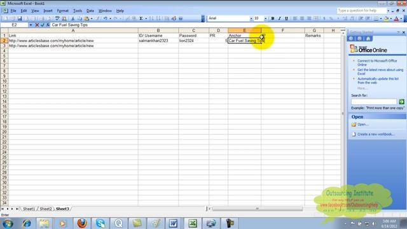Open the Tools menu
Image resolution: width=407 pixels, height=229 pixels.
click(x=78, y=11)
